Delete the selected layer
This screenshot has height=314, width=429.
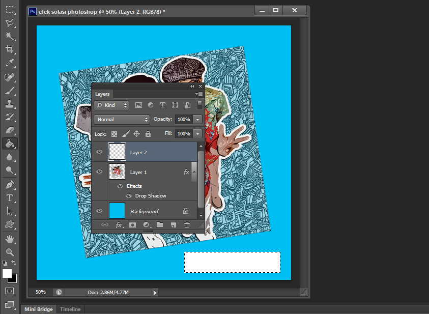(187, 225)
